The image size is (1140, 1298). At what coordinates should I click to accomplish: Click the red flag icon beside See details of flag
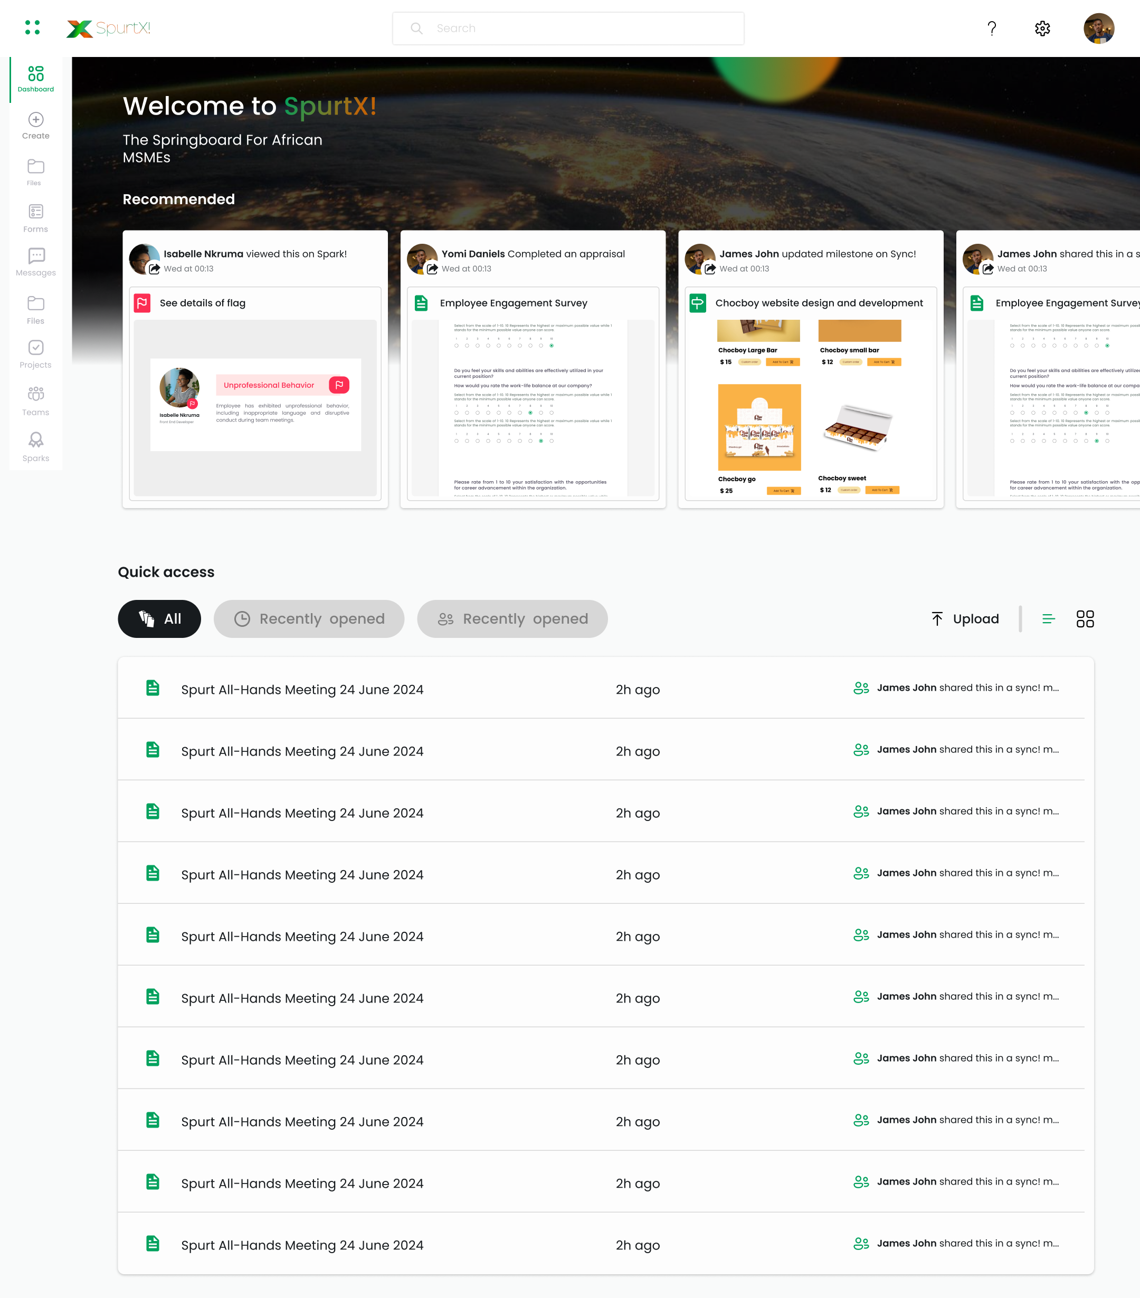click(x=142, y=303)
